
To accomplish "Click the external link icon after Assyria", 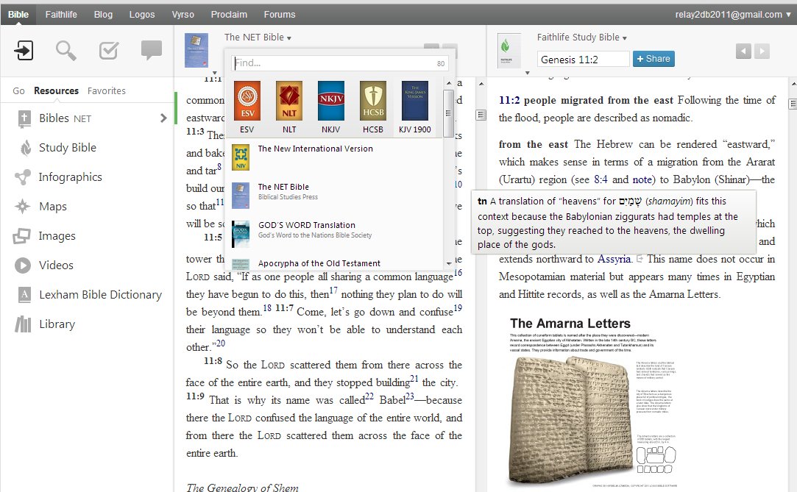I will (x=640, y=260).
